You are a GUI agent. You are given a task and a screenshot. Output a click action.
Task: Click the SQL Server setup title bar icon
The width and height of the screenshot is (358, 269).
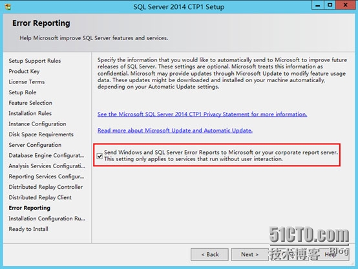[x=8, y=7]
